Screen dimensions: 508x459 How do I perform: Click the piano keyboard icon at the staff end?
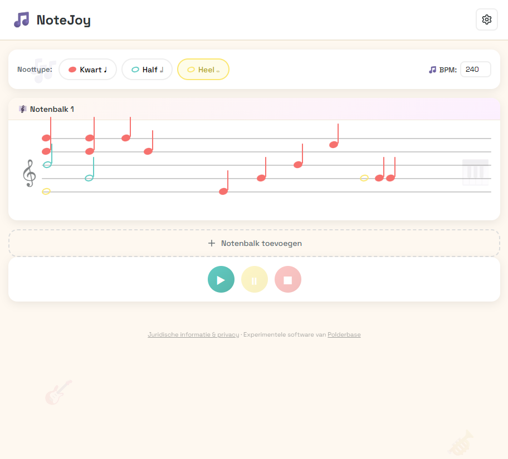(x=476, y=172)
